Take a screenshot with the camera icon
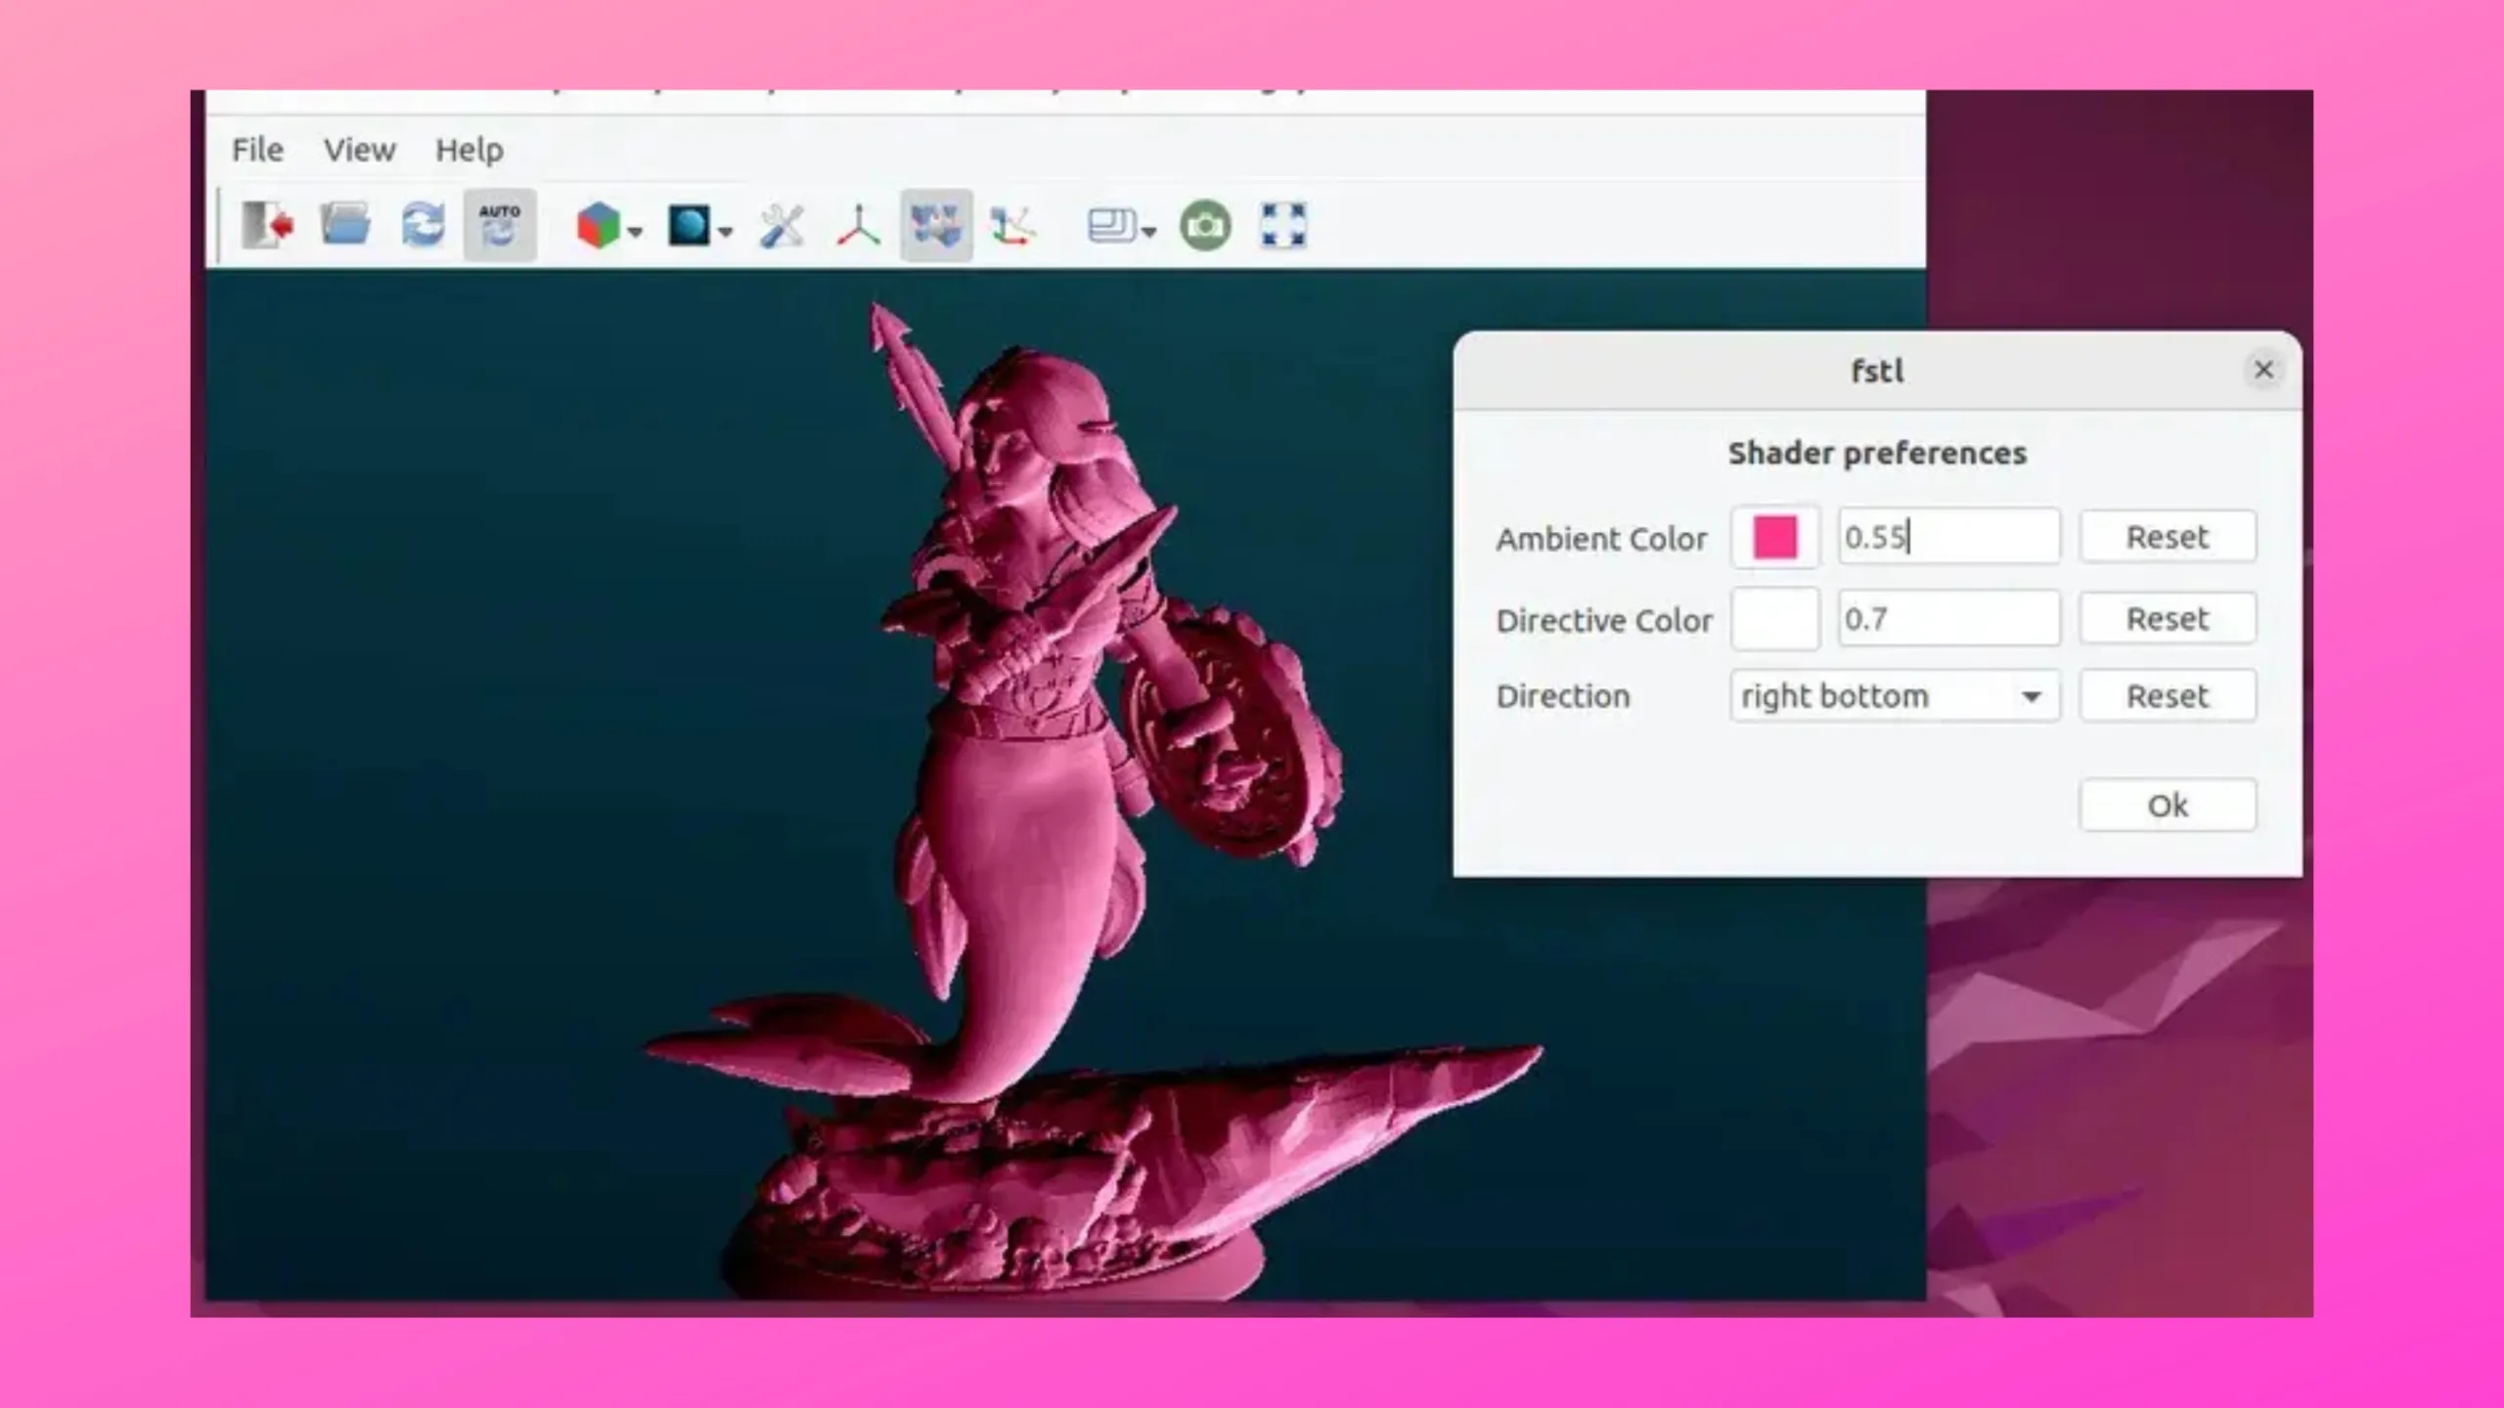This screenshot has height=1408, width=2504. [x=1205, y=226]
